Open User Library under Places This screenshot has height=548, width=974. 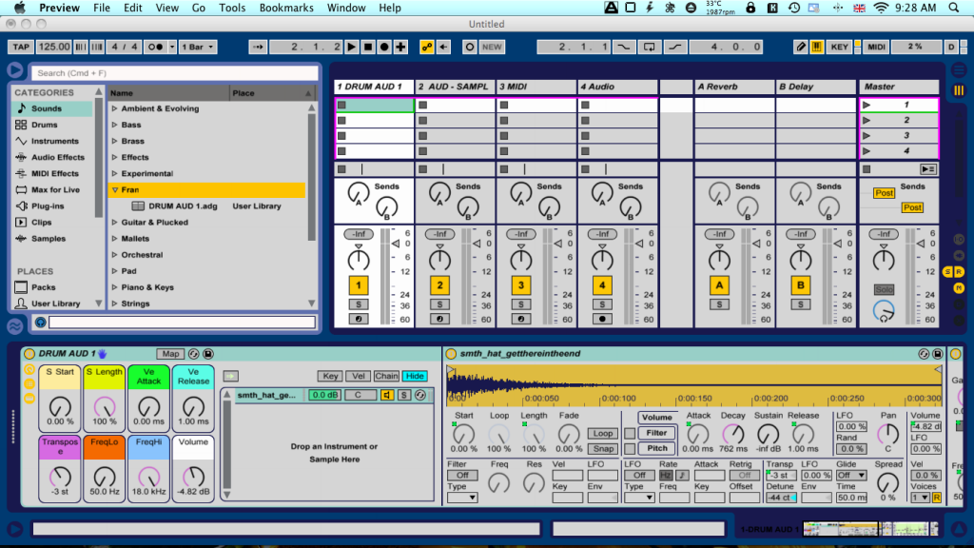coord(55,303)
